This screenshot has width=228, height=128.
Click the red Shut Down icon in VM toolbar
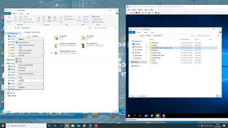point(136,13)
